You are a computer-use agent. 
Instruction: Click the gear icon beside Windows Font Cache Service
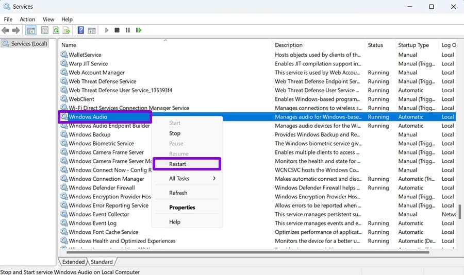(64, 232)
